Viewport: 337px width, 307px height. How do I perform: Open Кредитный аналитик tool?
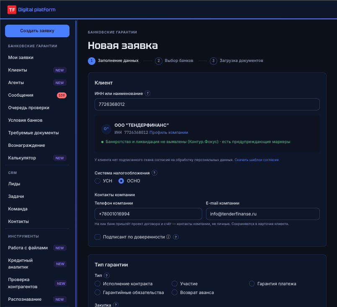[37, 264]
